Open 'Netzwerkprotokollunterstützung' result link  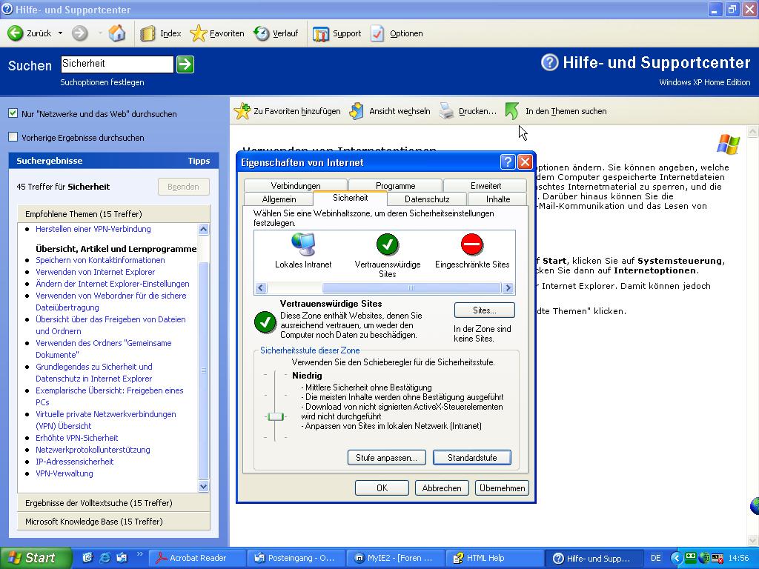point(93,450)
